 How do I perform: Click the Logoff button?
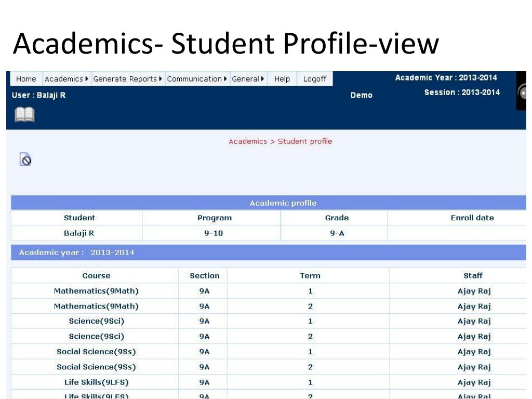coord(314,79)
